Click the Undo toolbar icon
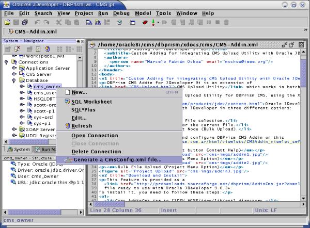The height and width of the screenshot is (228, 310). click(37, 22)
